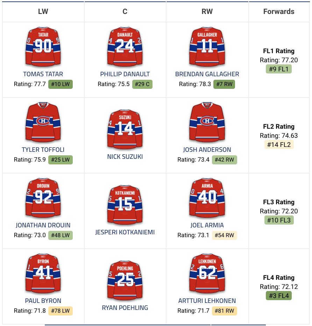This screenshot has height=326, width=312.
Task: Click the #3 FL4 line rank badge
Action: click(x=279, y=296)
